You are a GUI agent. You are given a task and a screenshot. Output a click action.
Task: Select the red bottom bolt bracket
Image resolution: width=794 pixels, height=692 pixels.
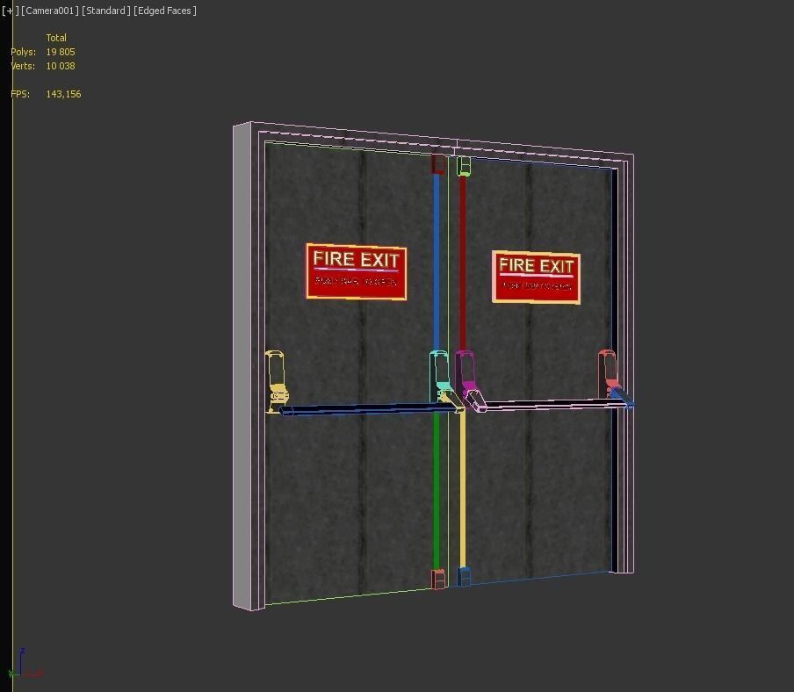(x=438, y=579)
